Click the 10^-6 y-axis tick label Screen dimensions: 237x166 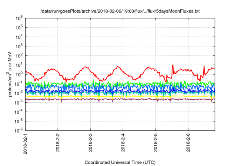[x=19, y=130]
